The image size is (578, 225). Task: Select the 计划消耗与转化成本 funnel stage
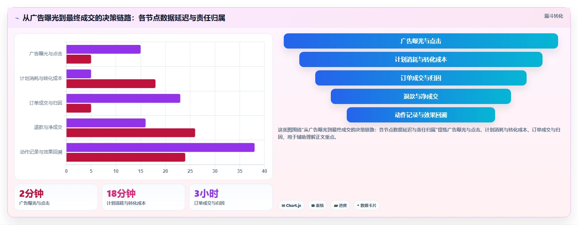click(421, 59)
